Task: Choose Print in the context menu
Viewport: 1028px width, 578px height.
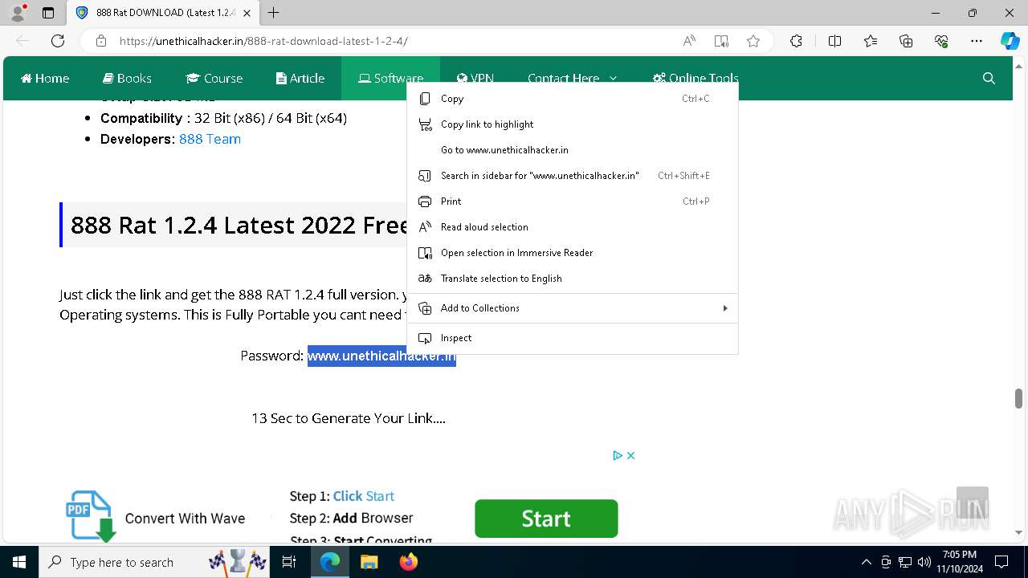Action: 573,201
